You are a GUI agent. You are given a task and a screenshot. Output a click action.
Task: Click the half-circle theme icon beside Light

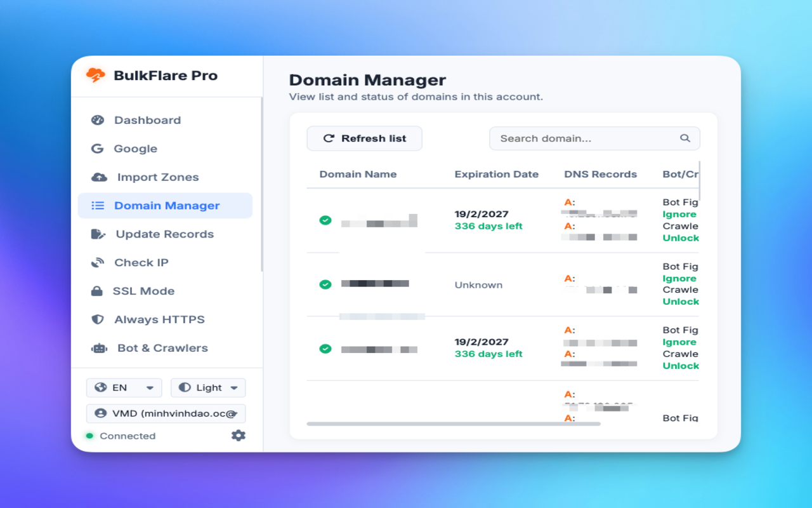tap(185, 387)
